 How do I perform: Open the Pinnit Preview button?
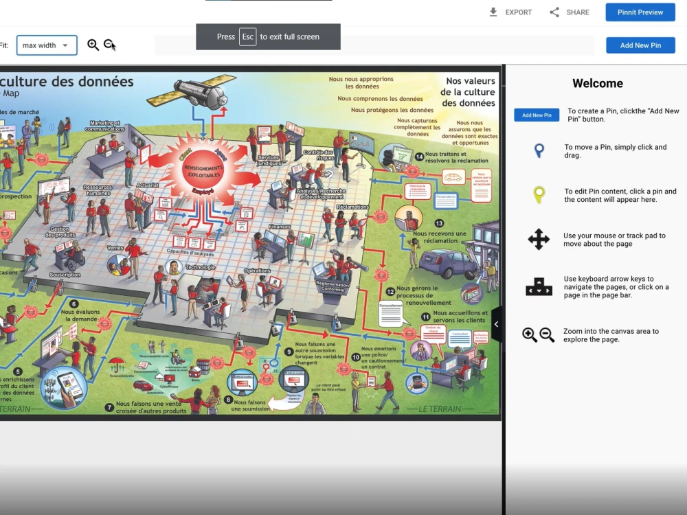click(640, 12)
